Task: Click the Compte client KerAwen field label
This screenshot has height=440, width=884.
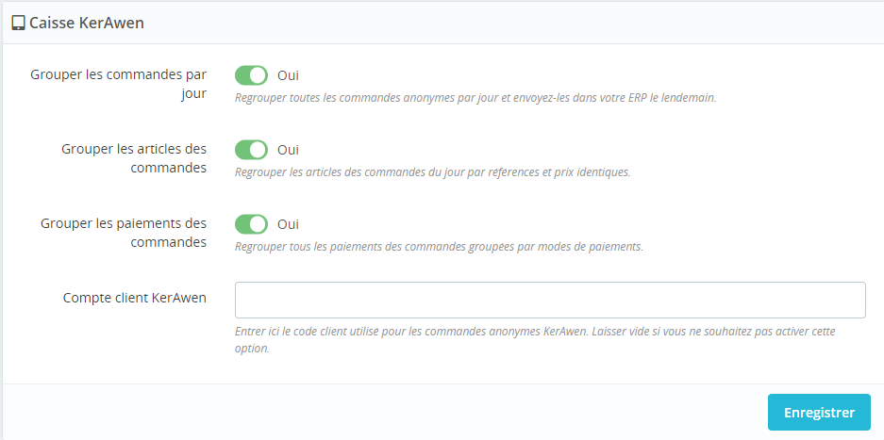Action: point(135,298)
